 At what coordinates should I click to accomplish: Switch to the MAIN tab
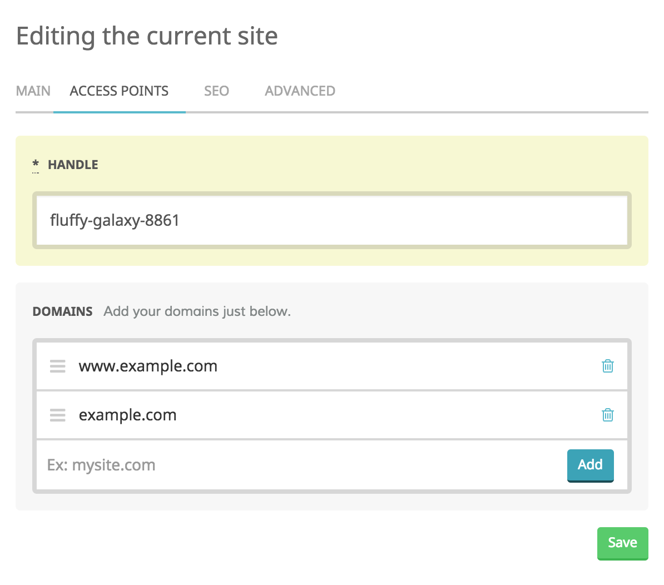tap(33, 91)
